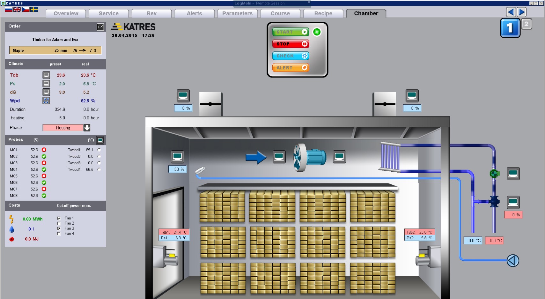Open the Tdb climate monitor icon

pyautogui.click(x=46, y=75)
